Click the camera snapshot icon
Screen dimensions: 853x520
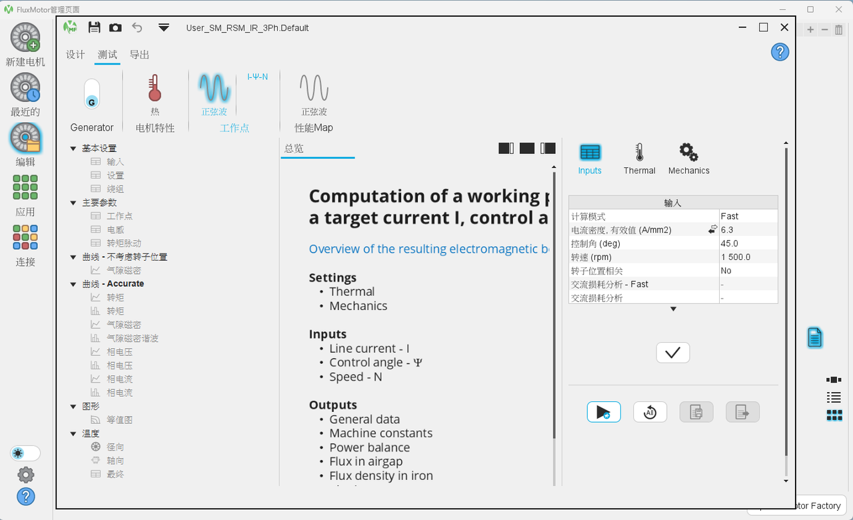click(x=115, y=27)
